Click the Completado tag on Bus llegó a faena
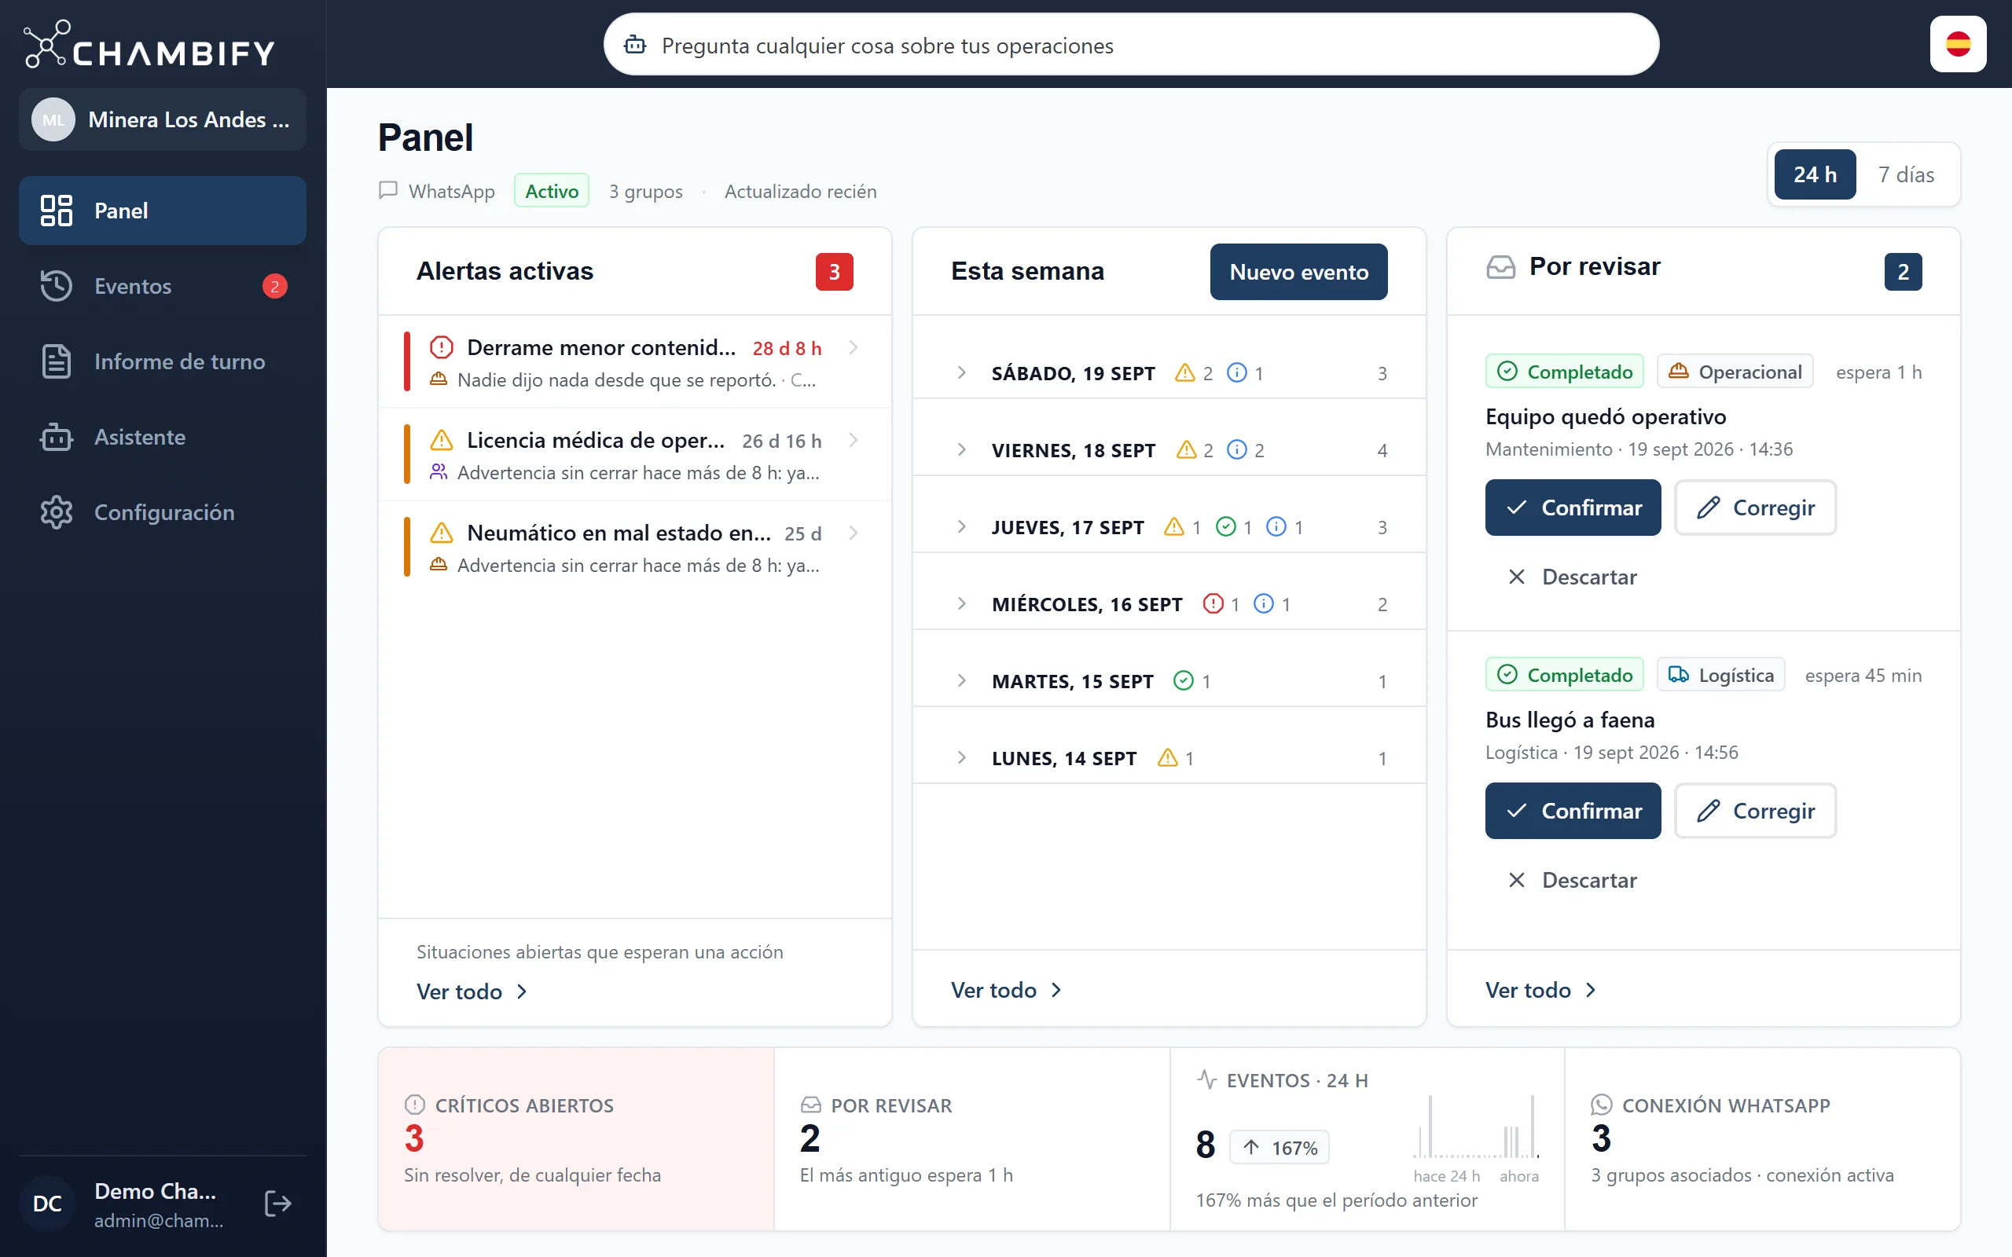Image resolution: width=2012 pixels, height=1257 pixels. coord(1564,675)
